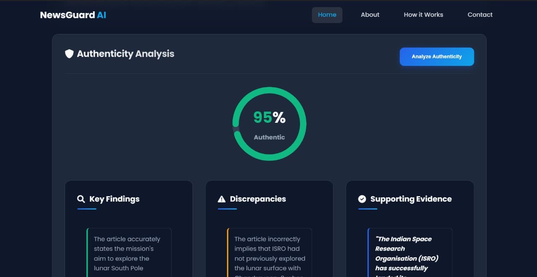Click the Authenticity Analysis title text

[125, 54]
